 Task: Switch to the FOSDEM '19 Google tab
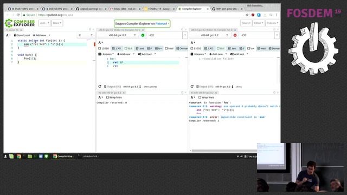tap(159, 9)
